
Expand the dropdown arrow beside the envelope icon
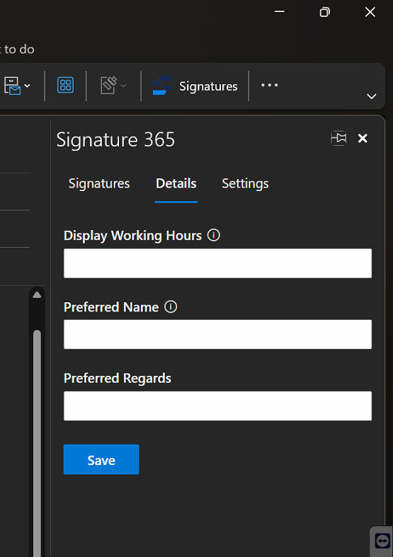[28, 86]
